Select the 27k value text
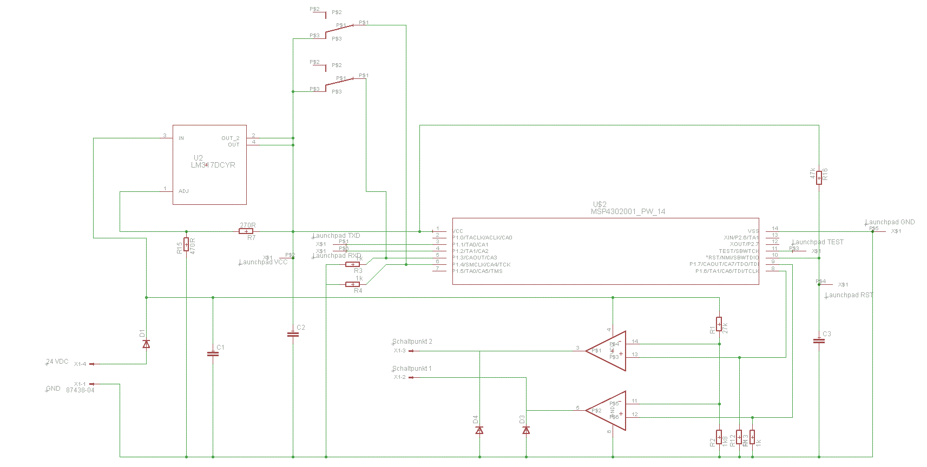 [x=726, y=328]
